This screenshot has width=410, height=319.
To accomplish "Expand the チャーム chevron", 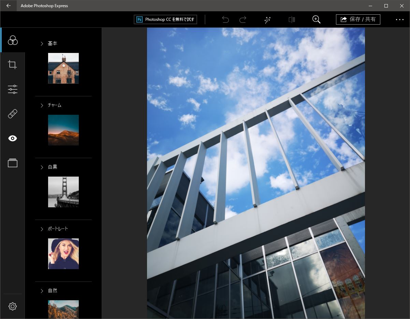I will [x=42, y=106].
